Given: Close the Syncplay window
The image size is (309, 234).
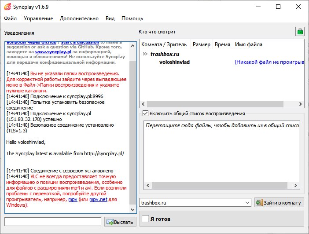Looking at the screenshot, I should (298, 7).
